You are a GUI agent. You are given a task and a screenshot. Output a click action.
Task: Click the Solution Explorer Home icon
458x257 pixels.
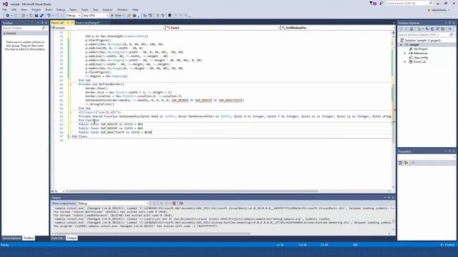click(x=411, y=29)
